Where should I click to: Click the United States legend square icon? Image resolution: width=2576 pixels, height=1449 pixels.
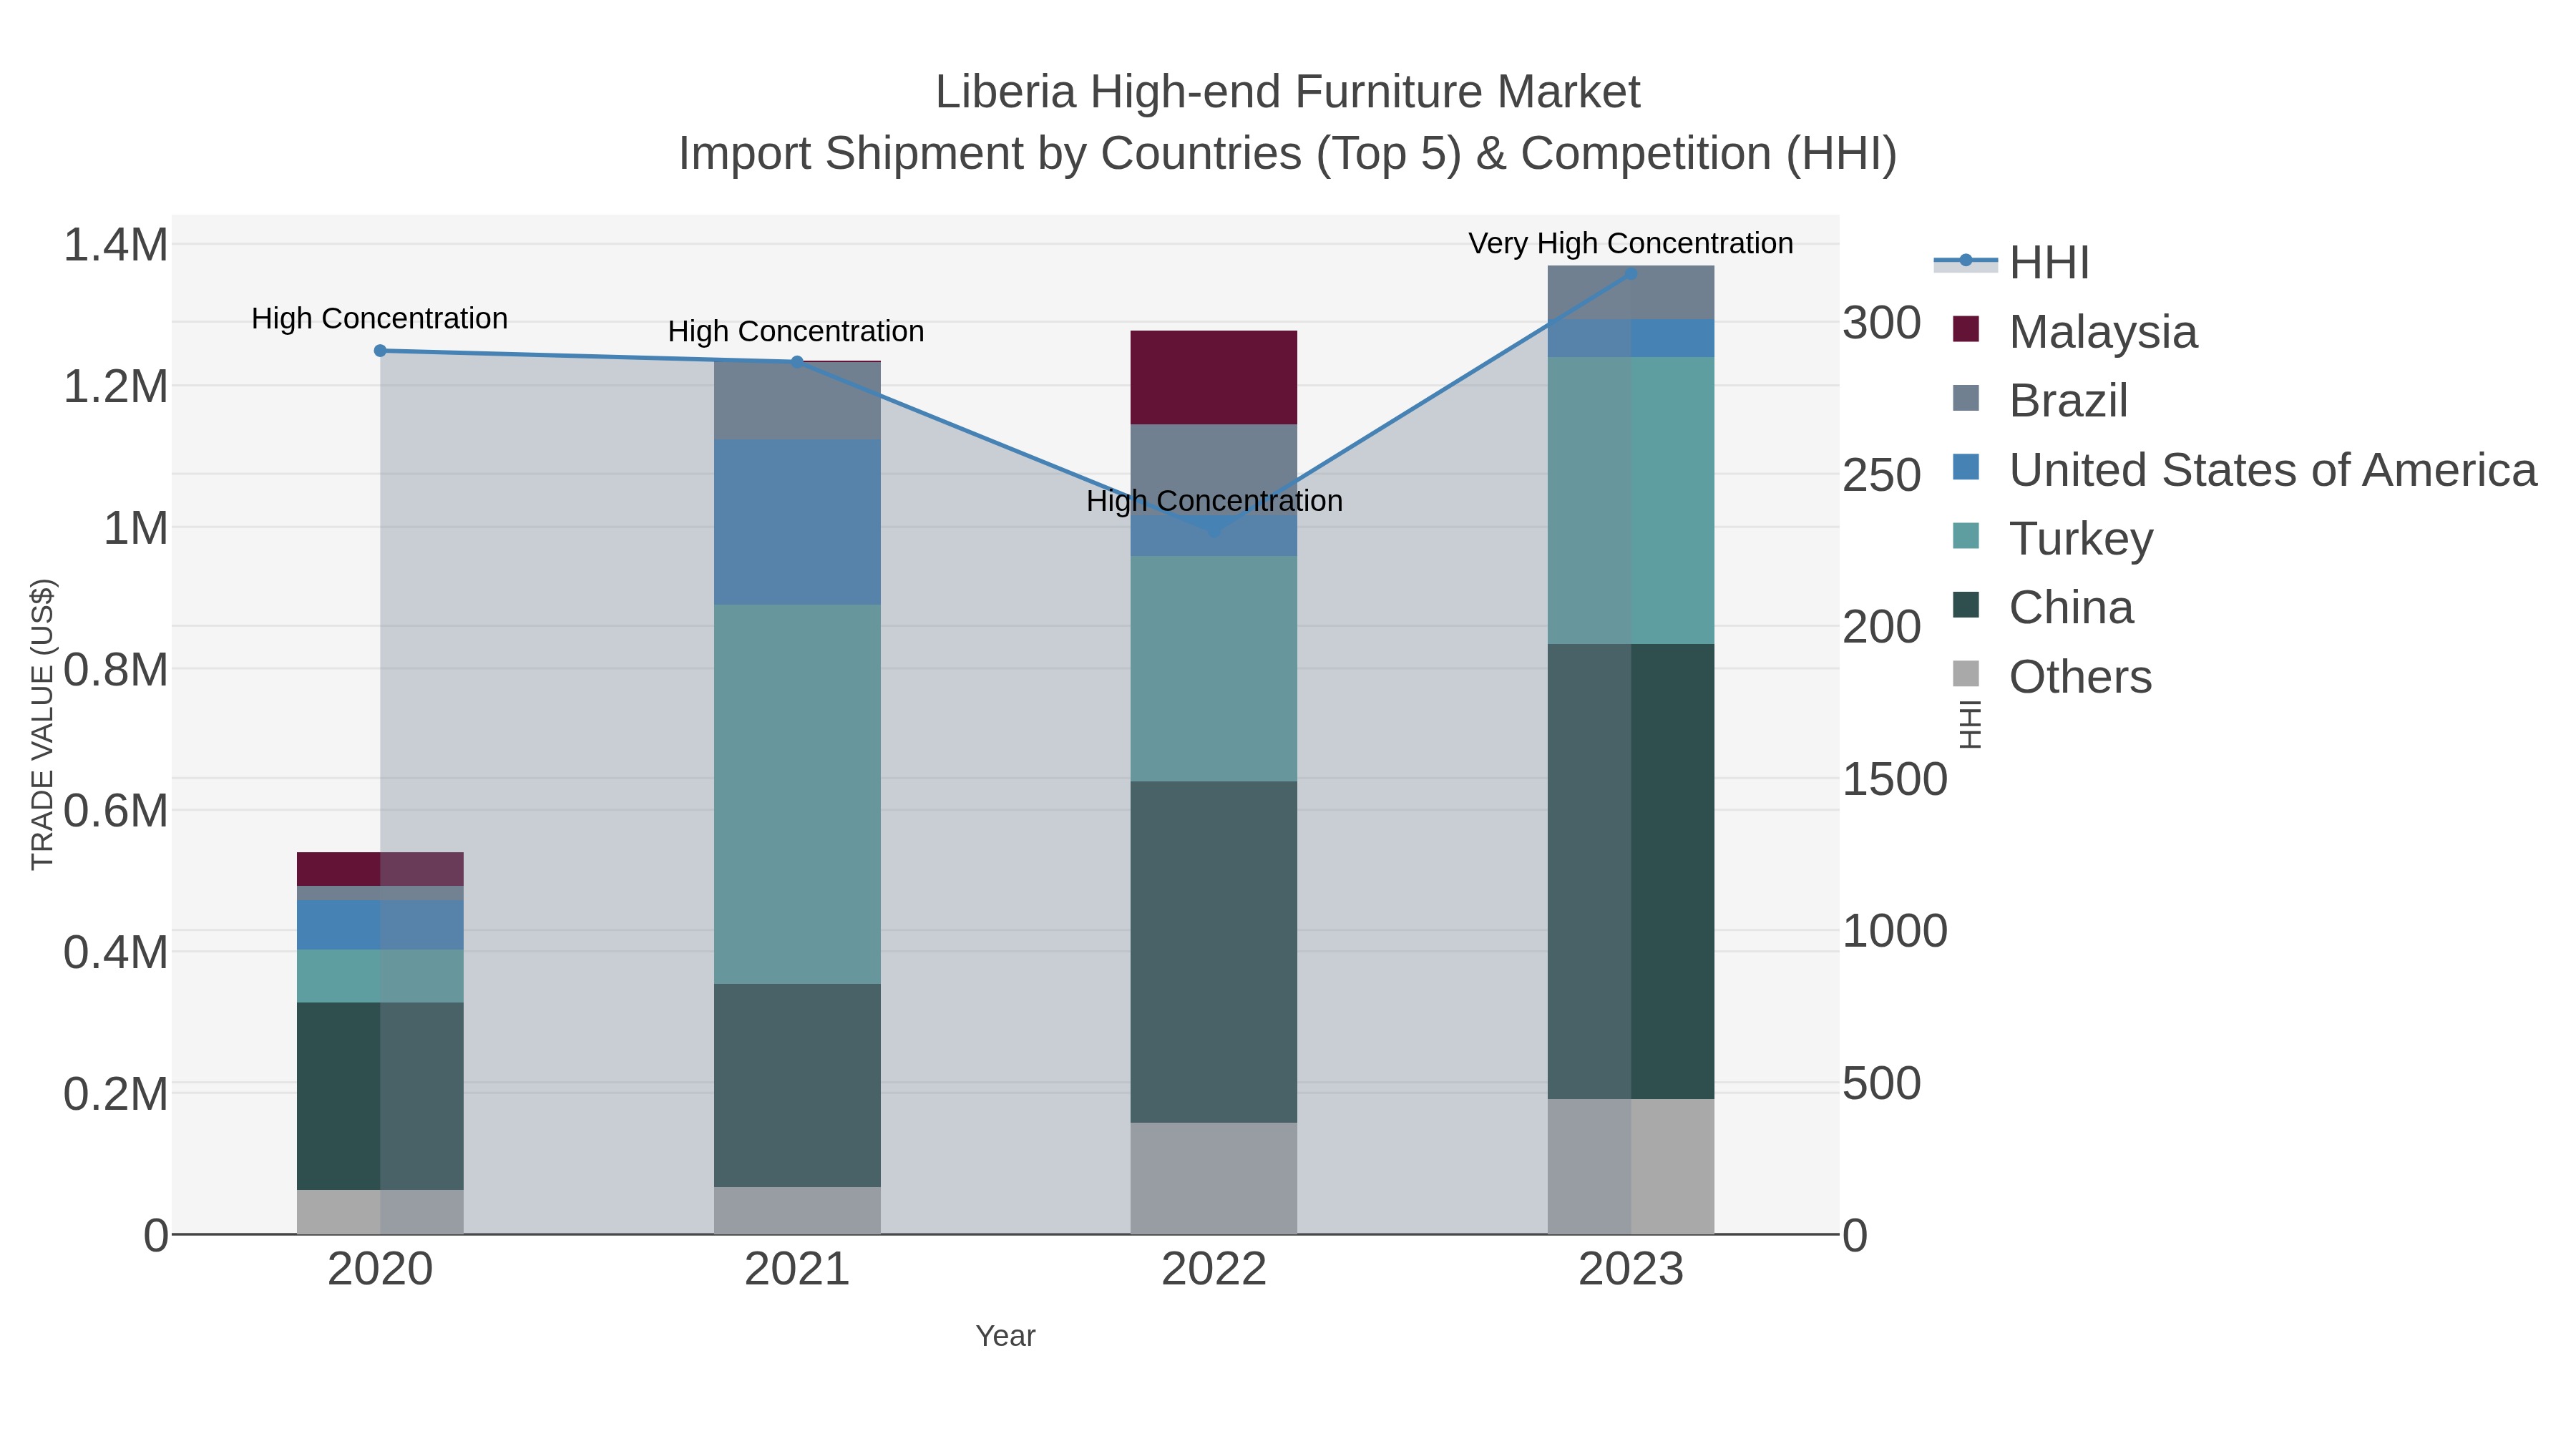[x=1966, y=467]
